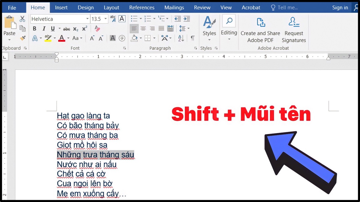Click Clear All Formatting icon

97,28
